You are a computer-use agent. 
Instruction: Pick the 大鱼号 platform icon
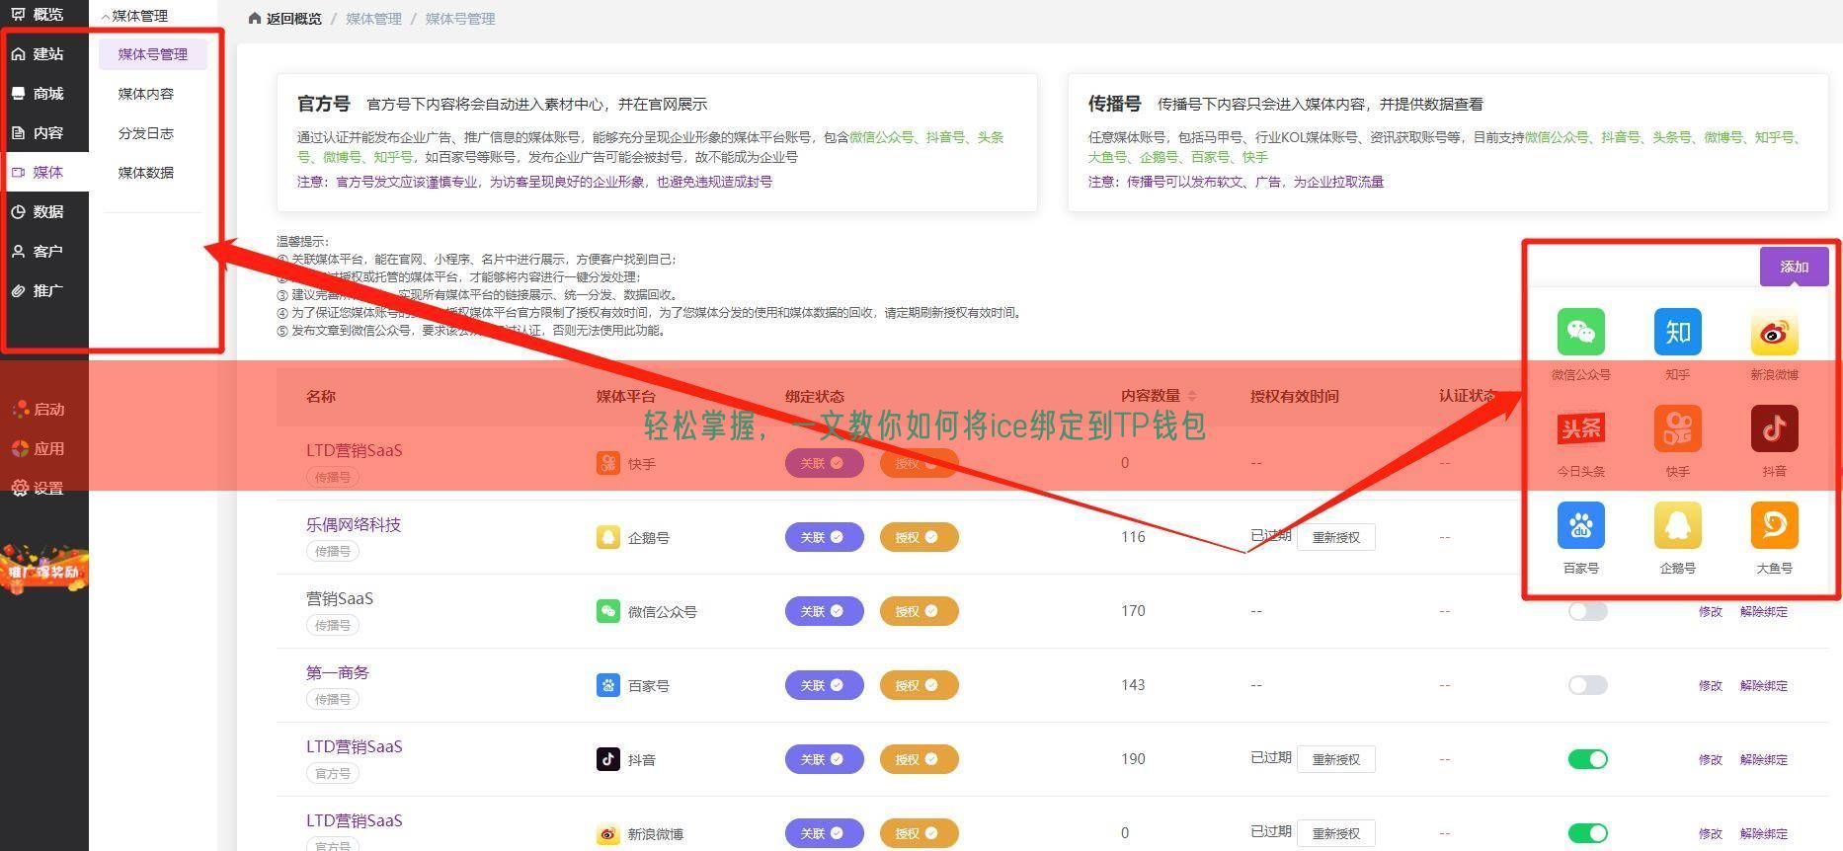point(1774,525)
